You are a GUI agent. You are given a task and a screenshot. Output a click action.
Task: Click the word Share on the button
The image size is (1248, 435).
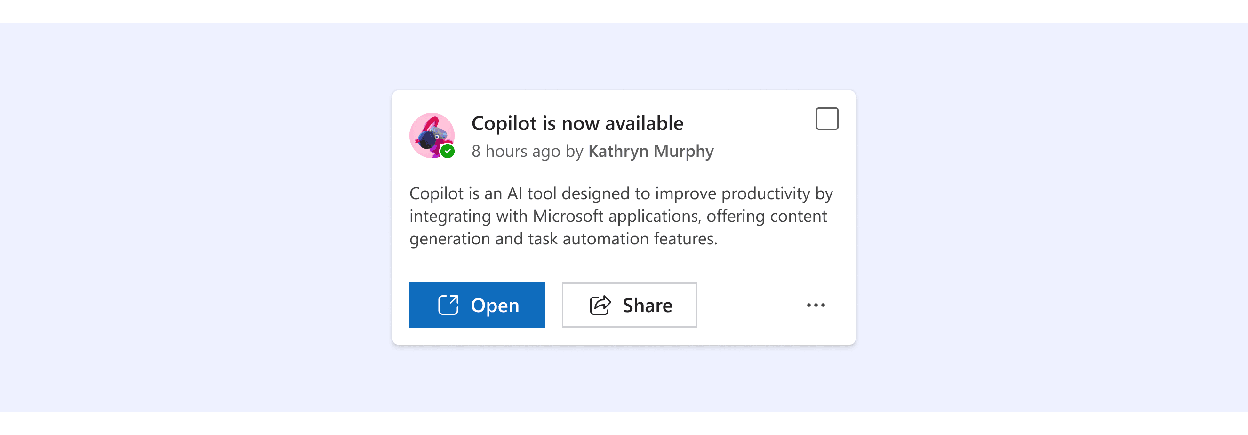tap(647, 305)
